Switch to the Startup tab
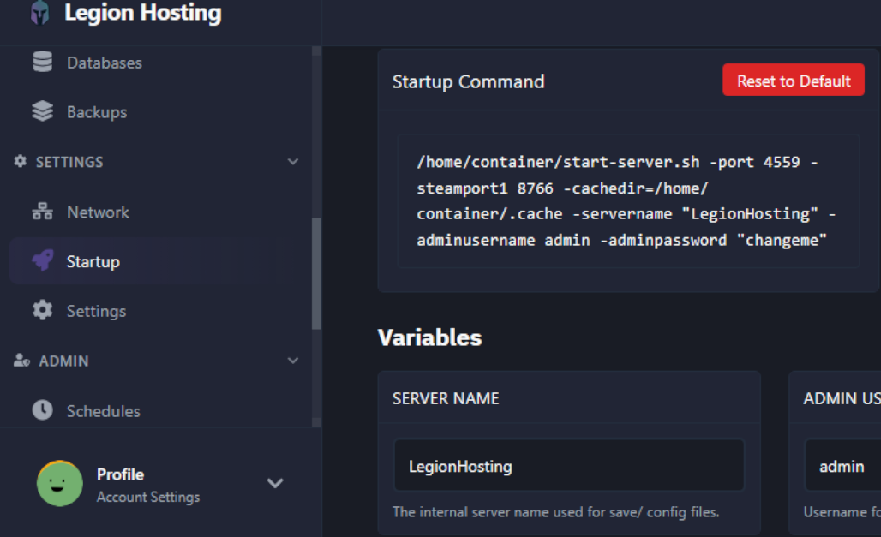Viewport: 881px width, 537px height. point(94,261)
